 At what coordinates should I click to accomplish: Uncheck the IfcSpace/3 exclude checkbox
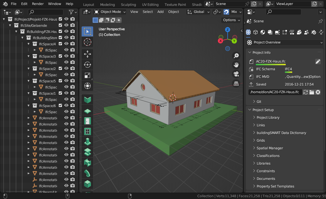pos(60,56)
